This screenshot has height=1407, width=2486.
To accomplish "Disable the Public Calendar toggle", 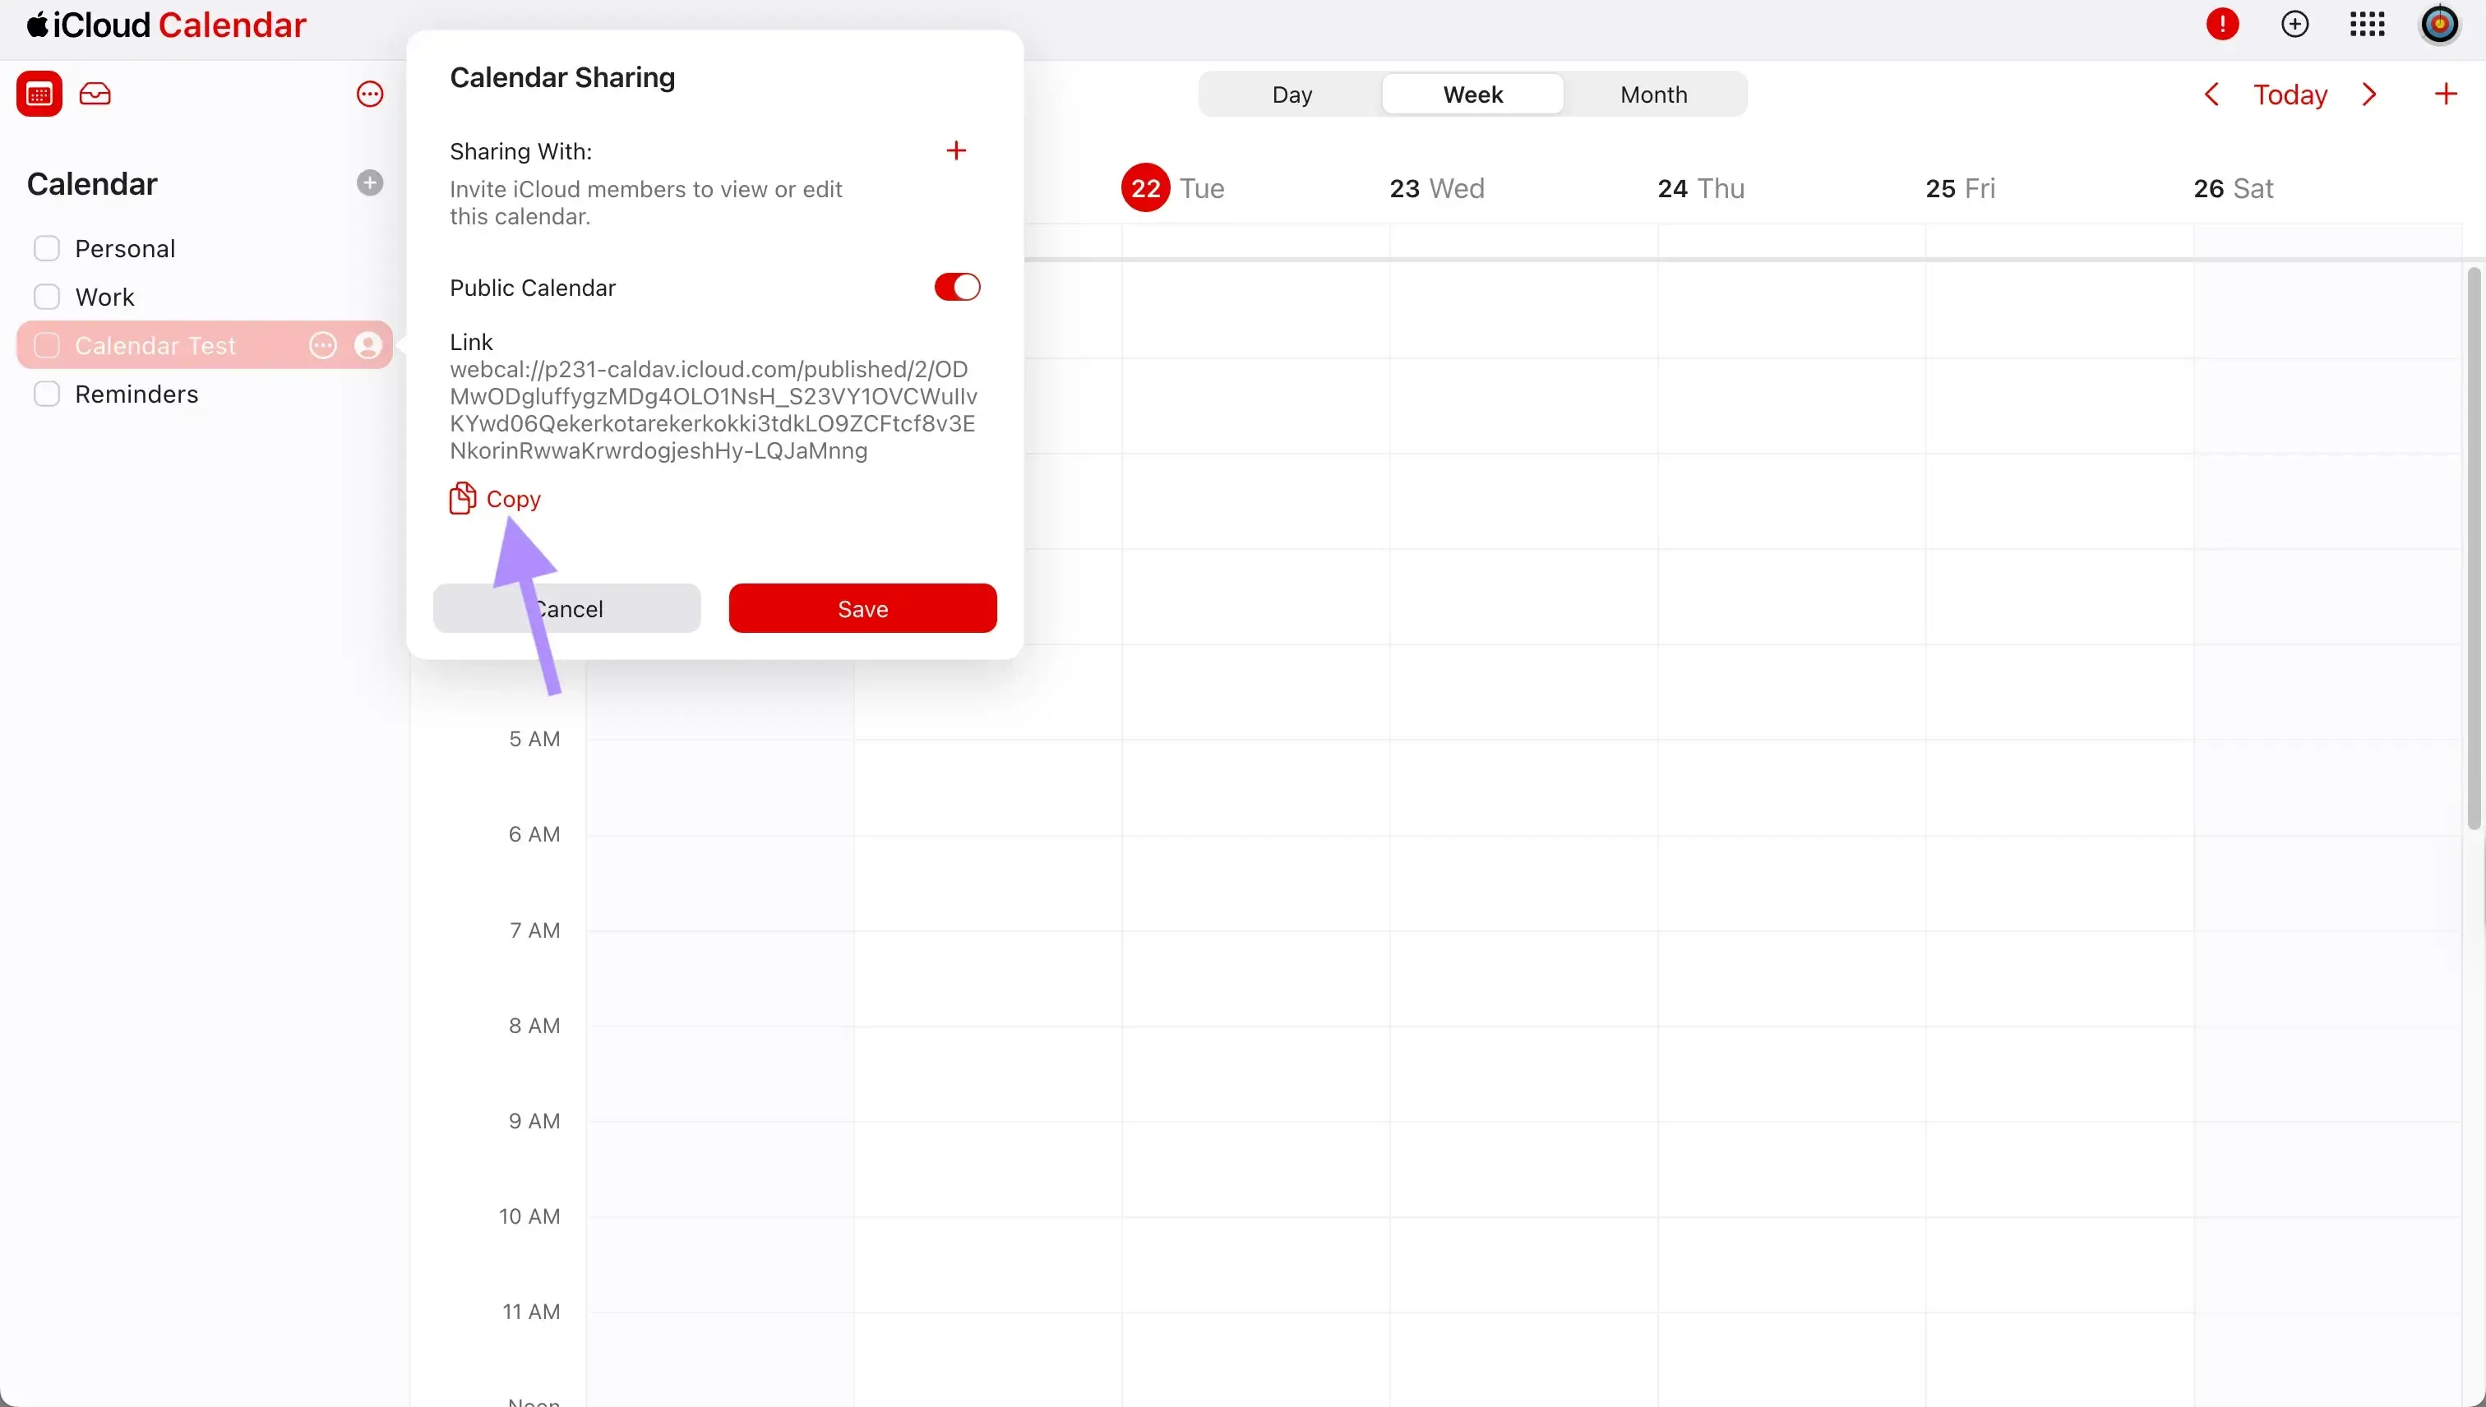I will click(x=956, y=287).
